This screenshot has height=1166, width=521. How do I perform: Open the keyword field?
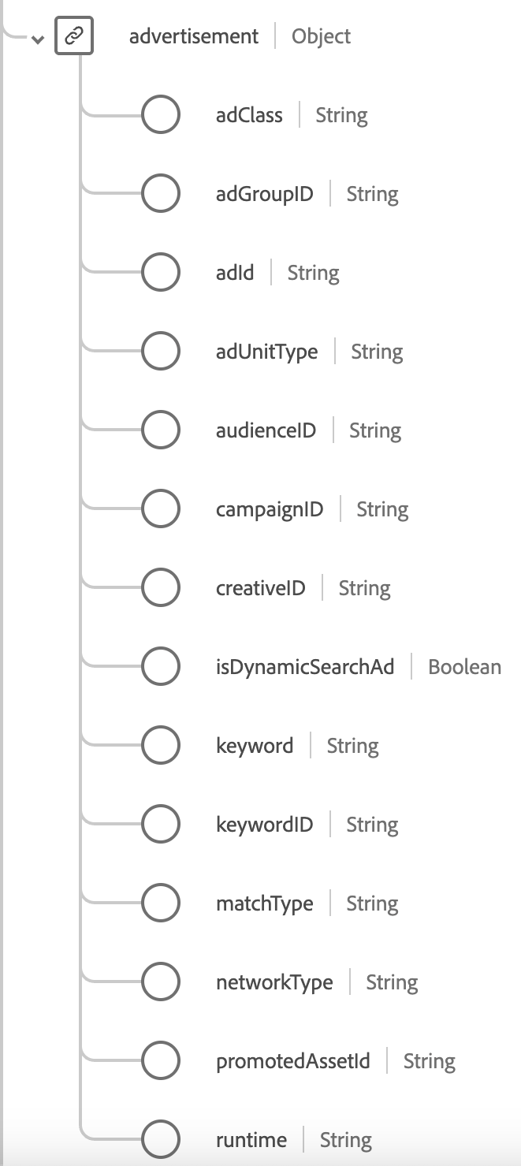(255, 746)
